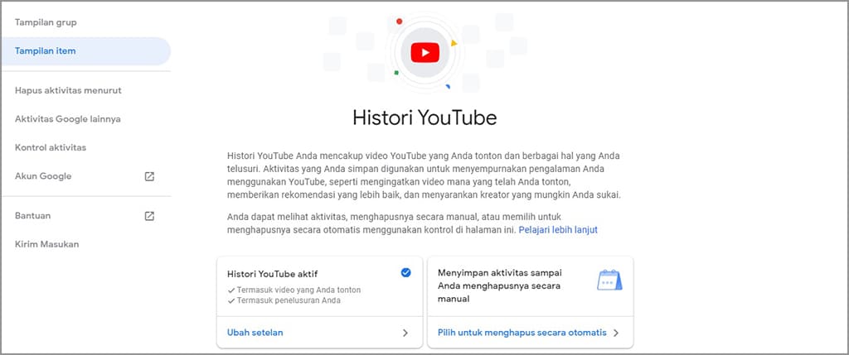Click the YouTube logo icon
849x355 pixels.
[424, 53]
